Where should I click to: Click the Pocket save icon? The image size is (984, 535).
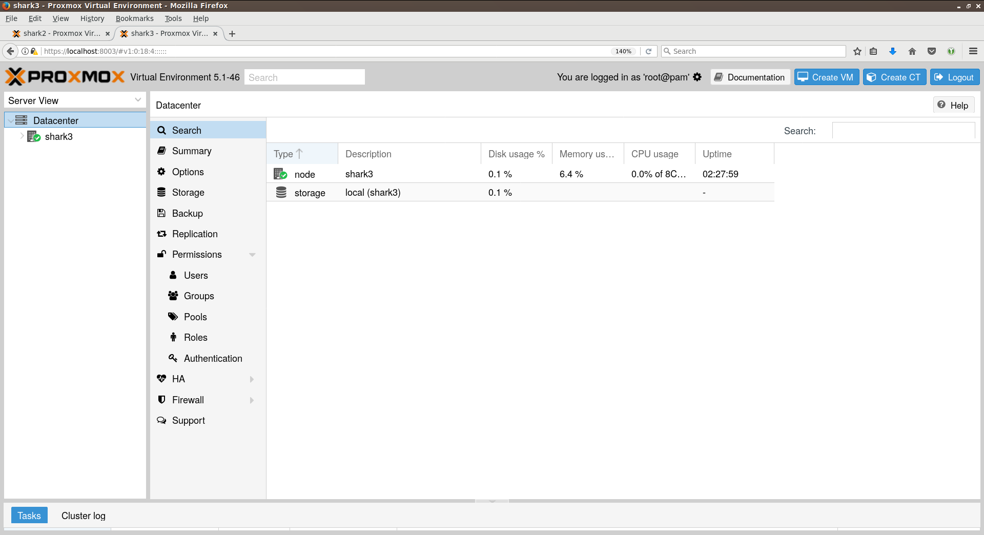click(x=932, y=51)
